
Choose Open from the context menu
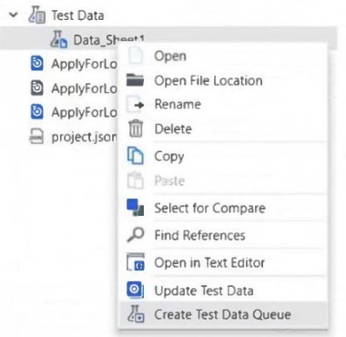click(x=170, y=56)
